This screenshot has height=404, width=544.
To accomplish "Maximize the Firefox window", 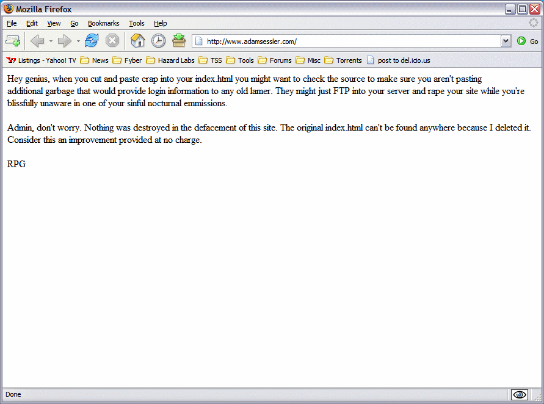I will [x=522, y=9].
